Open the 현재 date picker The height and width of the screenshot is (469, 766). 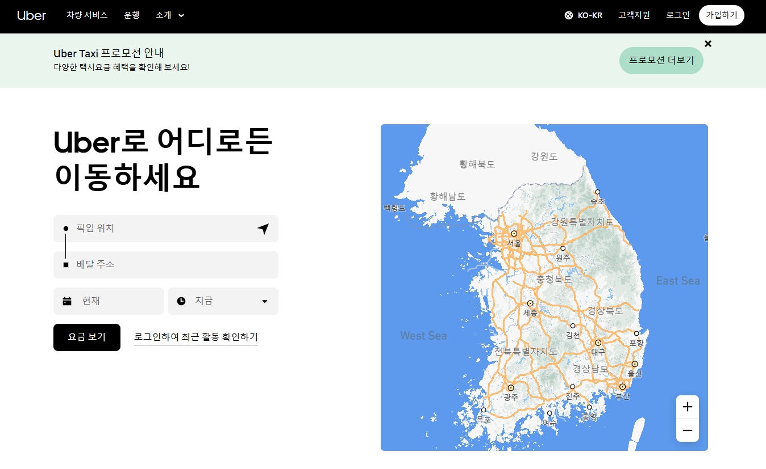click(x=109, y=301)
